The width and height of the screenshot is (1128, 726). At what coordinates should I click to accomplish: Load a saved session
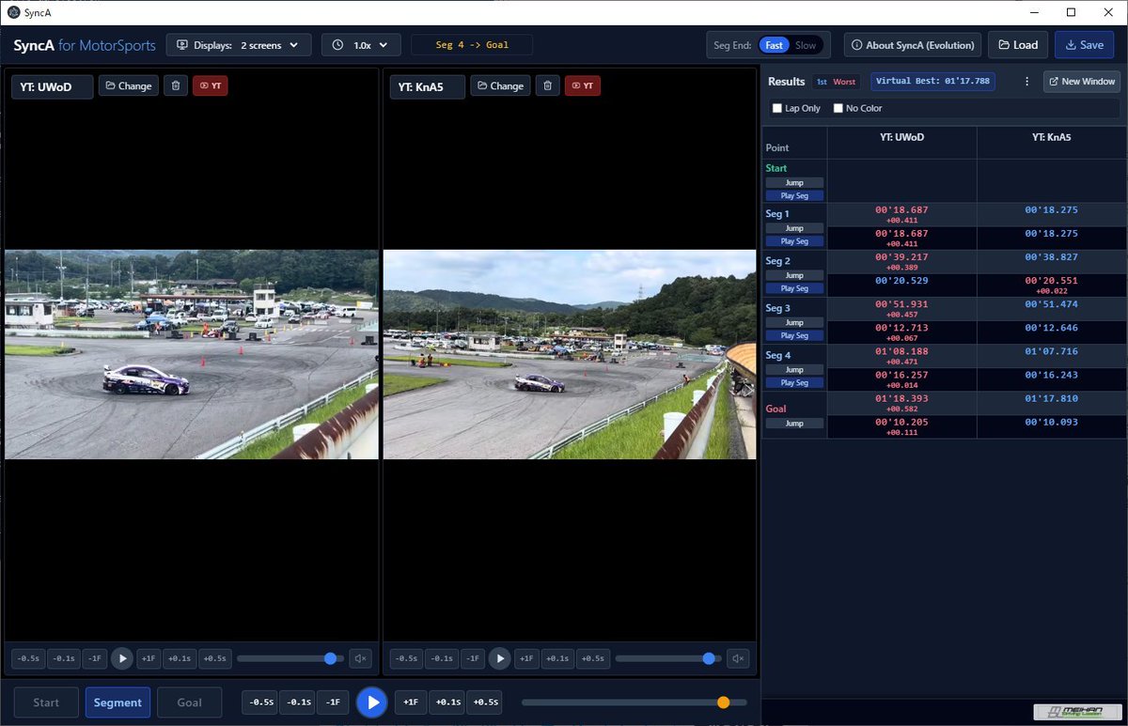click(1018, 44)
